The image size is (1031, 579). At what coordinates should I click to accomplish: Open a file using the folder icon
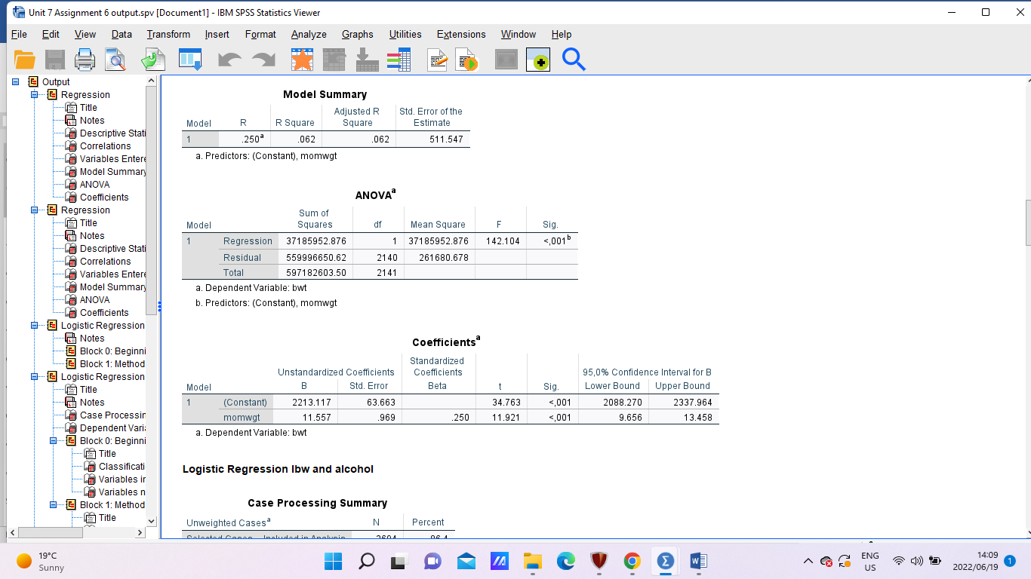tap(25, 60)
